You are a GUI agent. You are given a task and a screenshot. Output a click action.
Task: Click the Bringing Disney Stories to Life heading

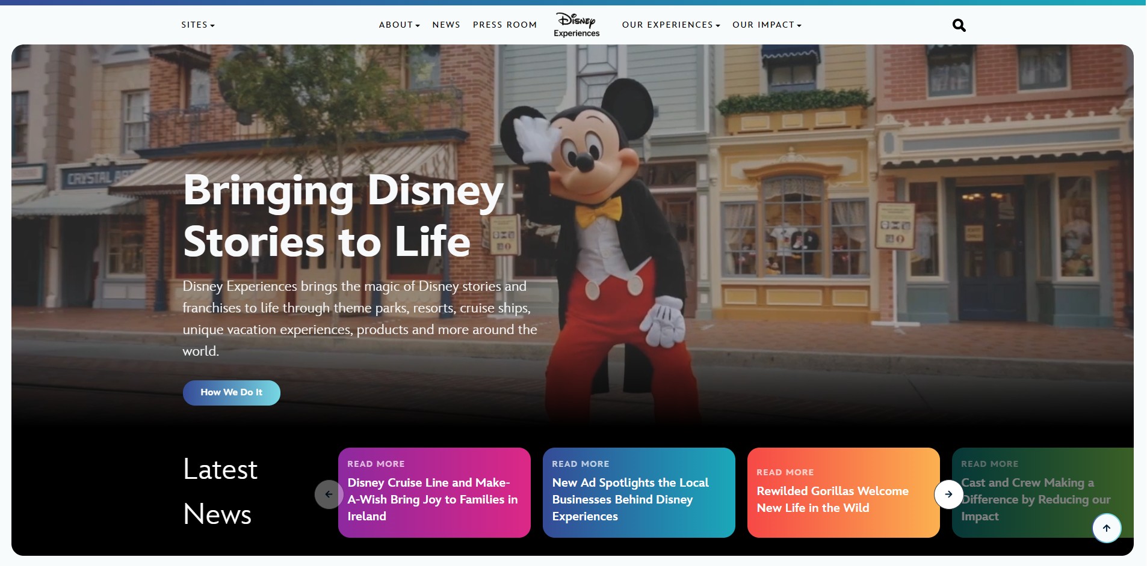coord(344,216)
